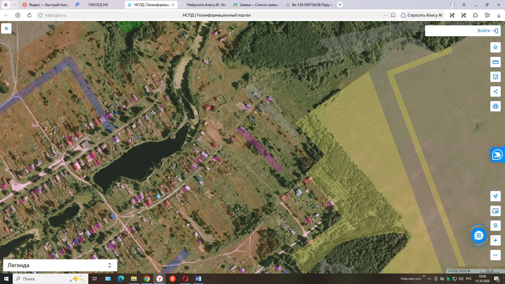Viewport: 505px width, 284px height.
Task: Toggle the overview mini-map
Action: point(496,211)
